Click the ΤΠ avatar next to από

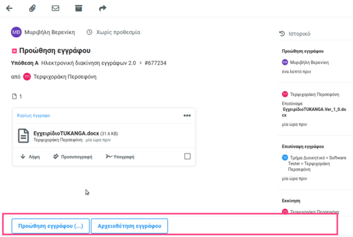(27, 77)
